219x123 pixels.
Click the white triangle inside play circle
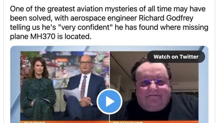click(x=110, y=101)
